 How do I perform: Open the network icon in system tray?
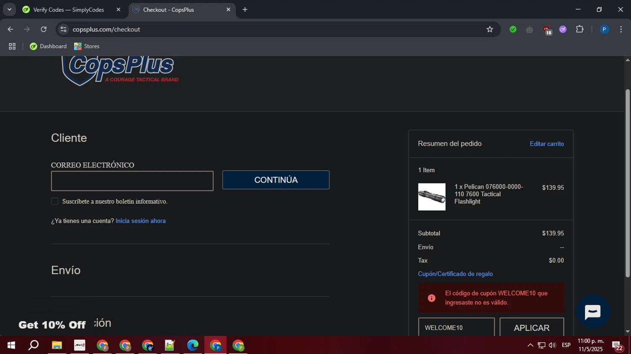pyautogui.click(x=541, y=345)
